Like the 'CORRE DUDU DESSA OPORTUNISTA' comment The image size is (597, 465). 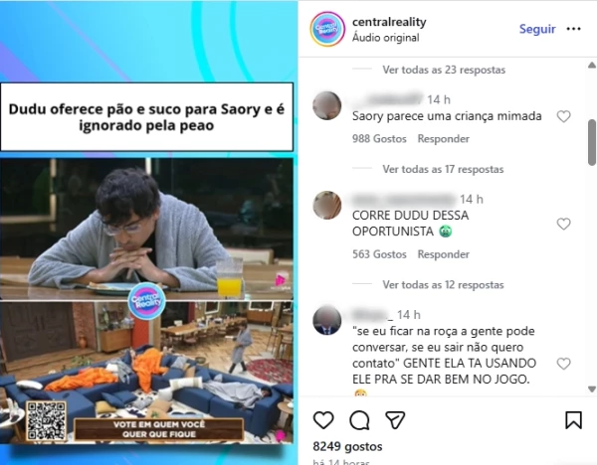click(563, 224)
